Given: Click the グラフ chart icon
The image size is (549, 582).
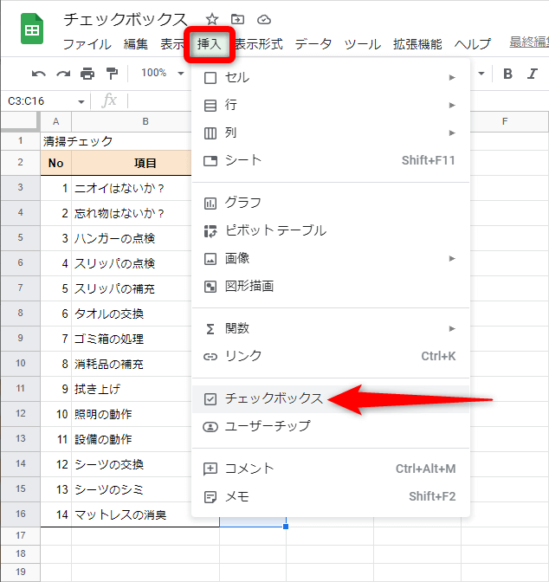Looking at the screenshot, I should 210,204.
